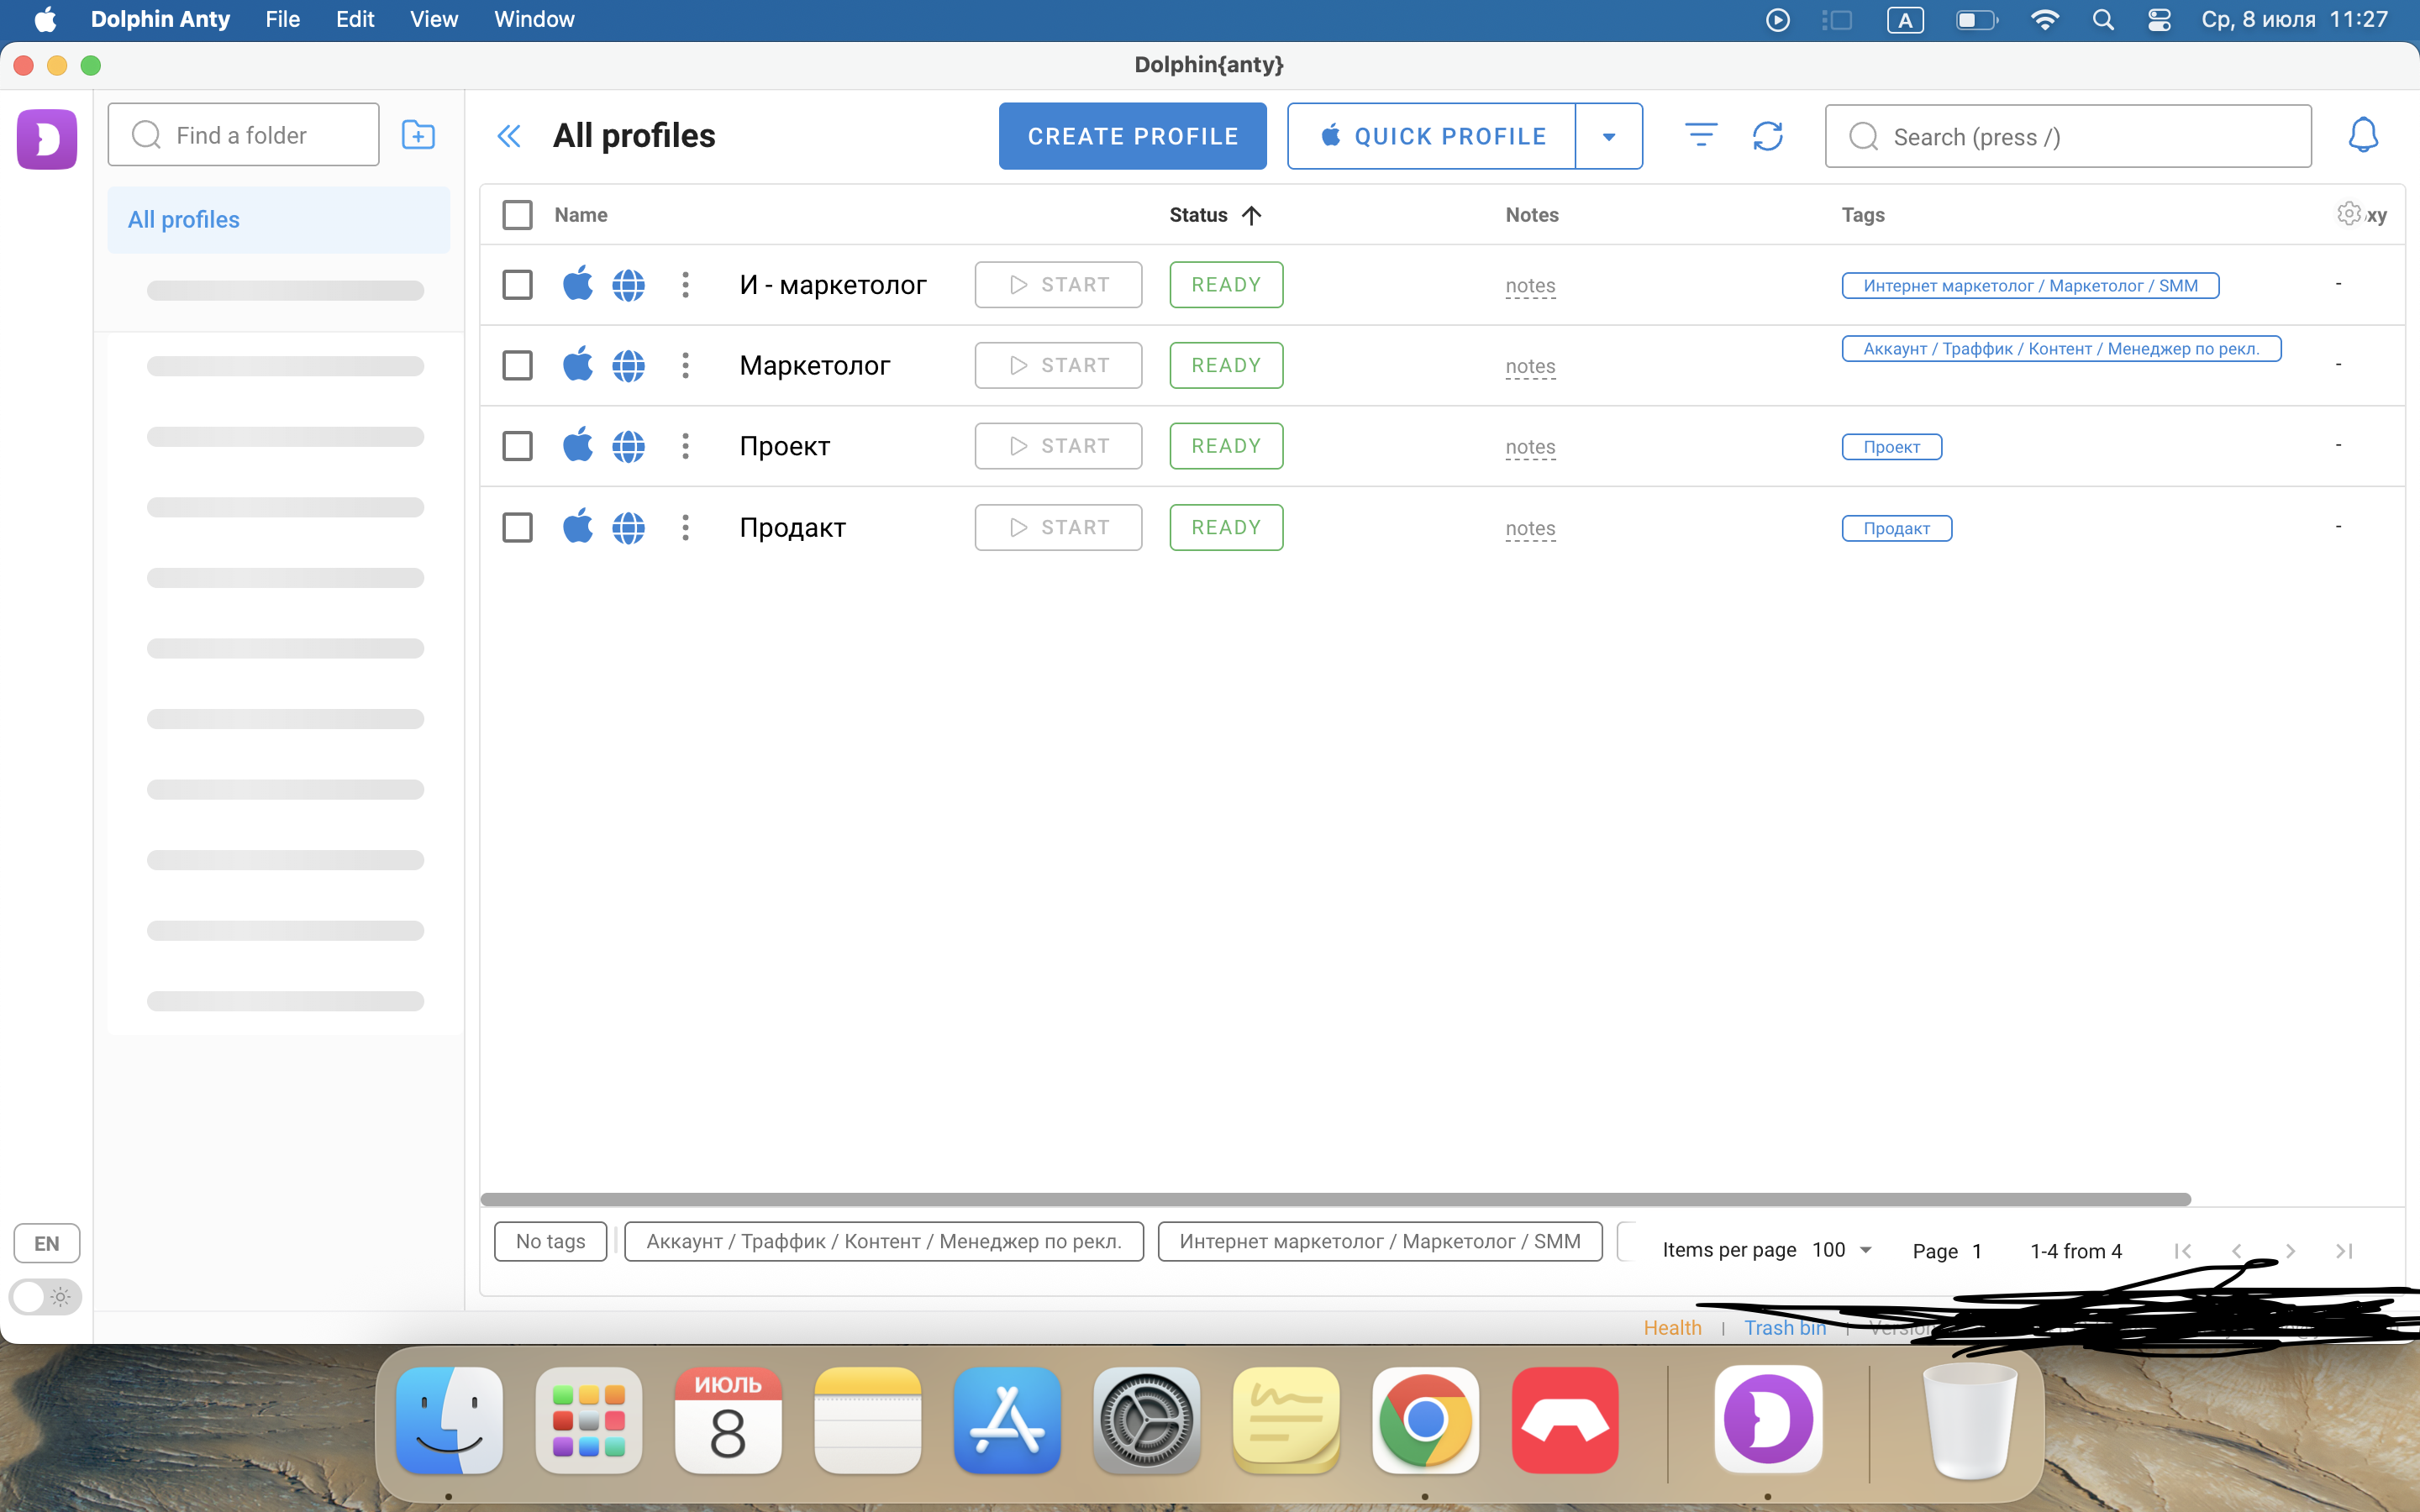Start the Маркетолог profile
2420x1512 pixels.
coord(1058,365)
